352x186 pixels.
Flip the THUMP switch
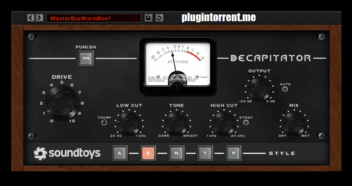[x=104, y=122]
